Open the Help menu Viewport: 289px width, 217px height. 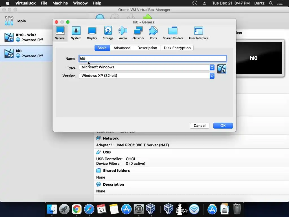pos(97,3)
